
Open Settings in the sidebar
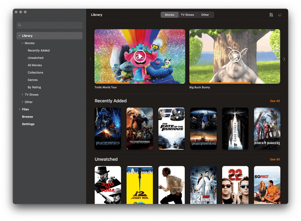pos(28,124)
